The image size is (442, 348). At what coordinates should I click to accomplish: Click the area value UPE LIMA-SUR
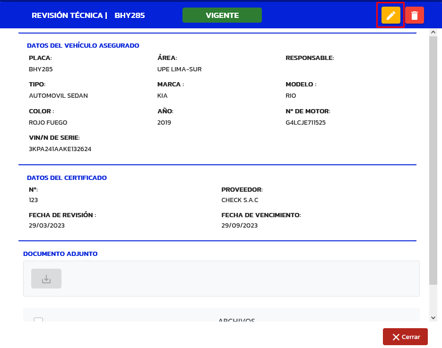click(x=179, y=69)
